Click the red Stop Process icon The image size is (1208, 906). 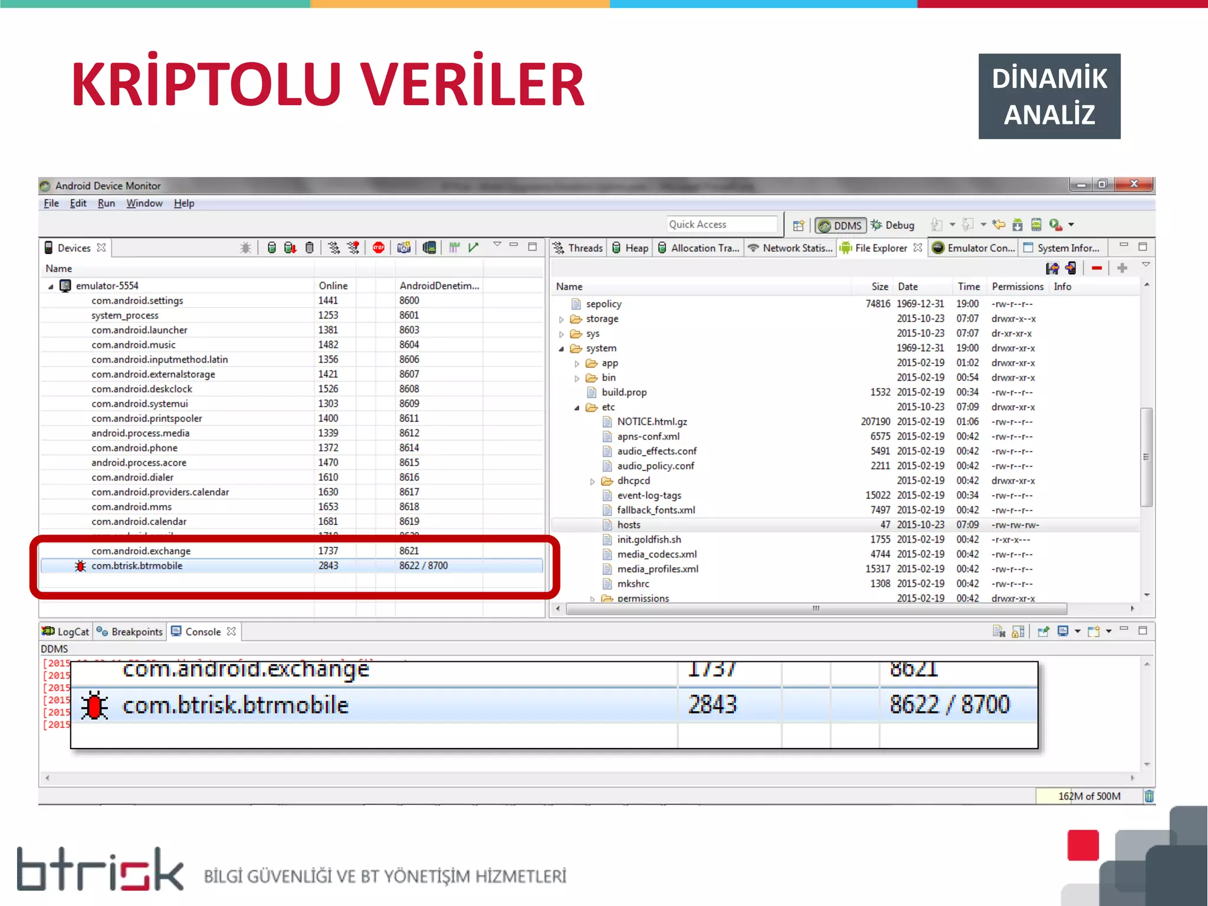pos(379,248)
